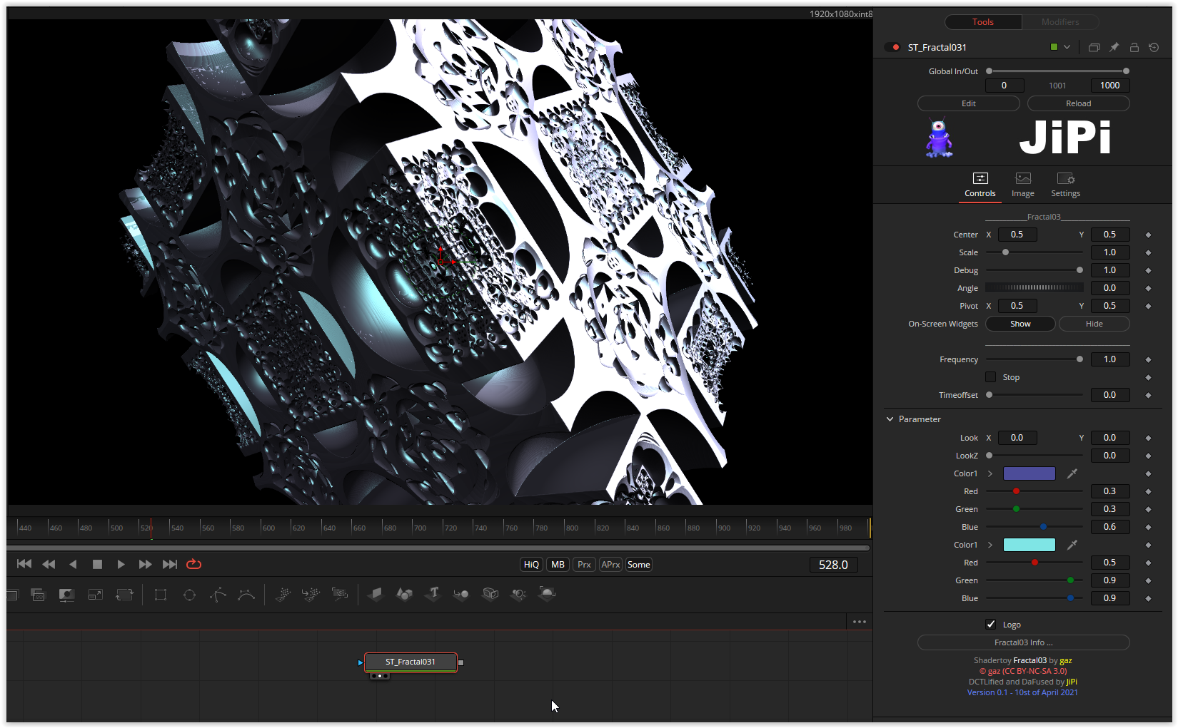Screen dimensions: 1178x728
Task: Show the on-screen widgets
Action: [x=1020, y=324]
